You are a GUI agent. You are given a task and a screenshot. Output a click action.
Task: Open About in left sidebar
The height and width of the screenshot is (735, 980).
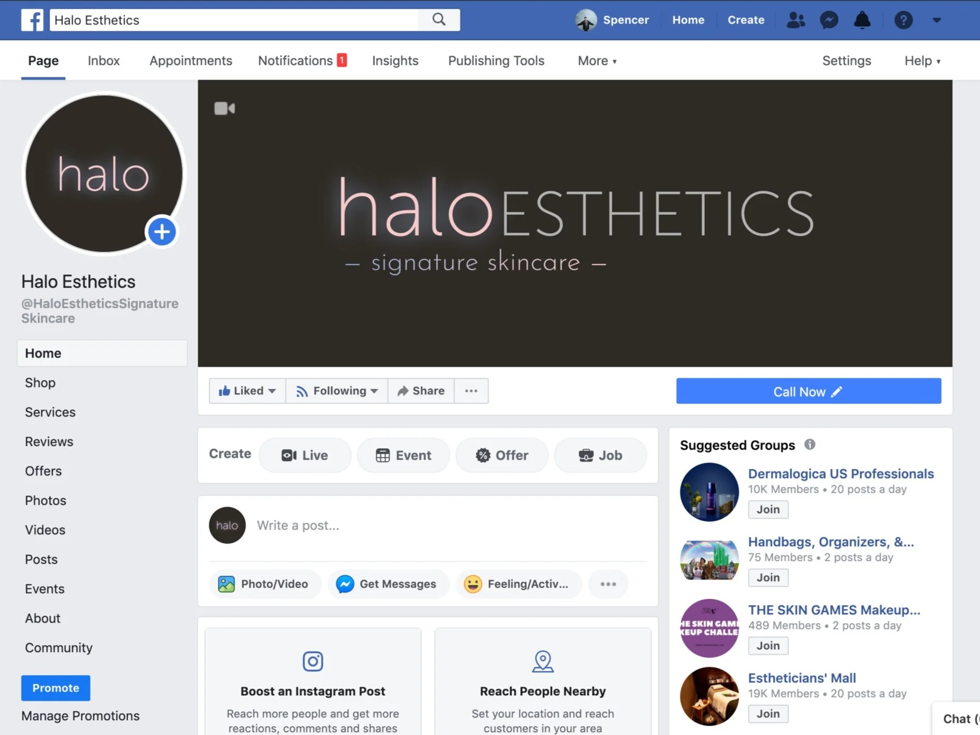(x=43, y=618)
